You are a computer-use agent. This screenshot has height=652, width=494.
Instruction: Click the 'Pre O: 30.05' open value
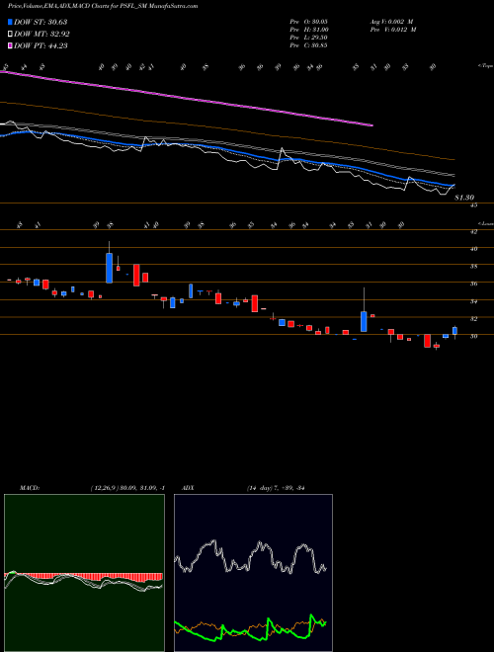308,22
